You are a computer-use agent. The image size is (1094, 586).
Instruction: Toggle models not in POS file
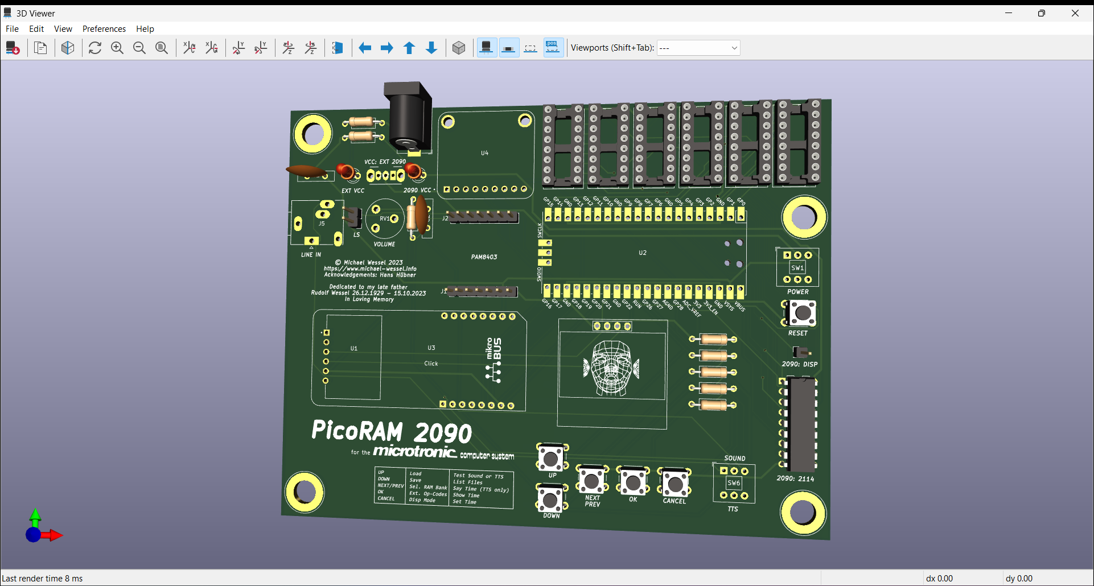coord(553,48)
